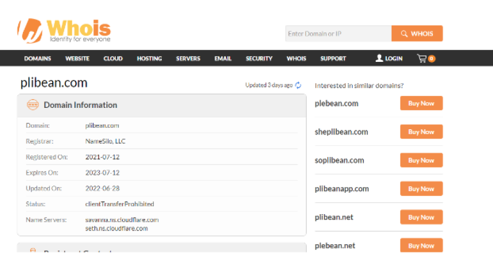Open the HOSTING menu
The image size is (493, 253).
point(149,59)
